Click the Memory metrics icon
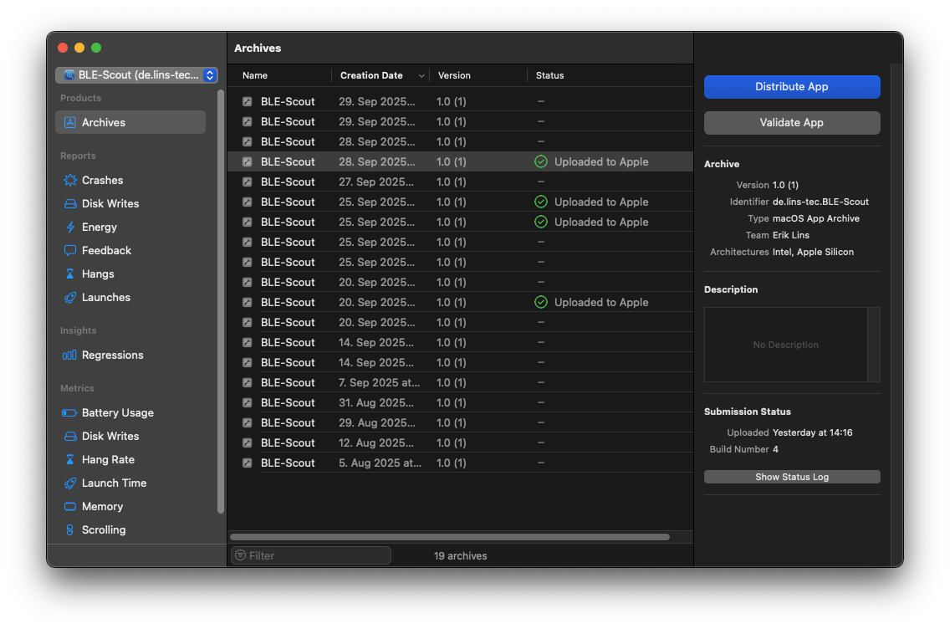Screen dimensions: 950x629 coord(70,507)
